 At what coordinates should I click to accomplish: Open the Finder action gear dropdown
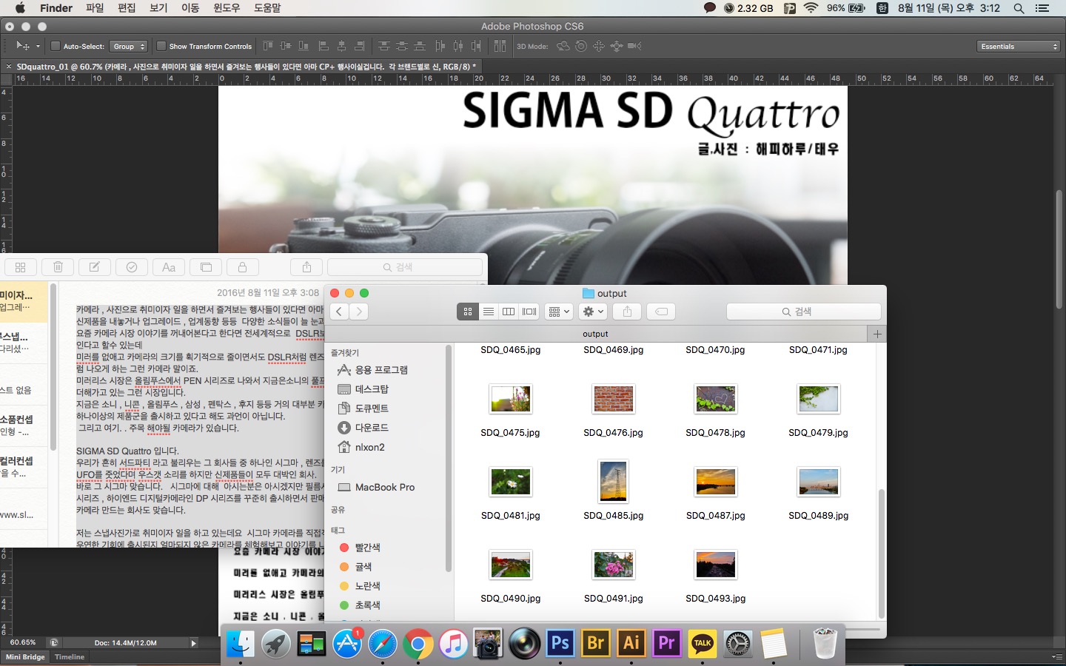point(594,312)
